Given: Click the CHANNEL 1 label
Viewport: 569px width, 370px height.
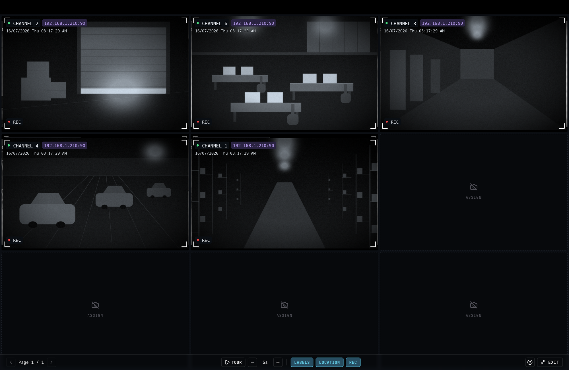Looking at the screenshot, I should click(x=215, y=146).
